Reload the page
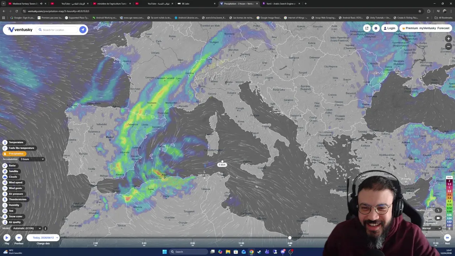This screenshot has width=455, height=256. (x=16, y=11)
